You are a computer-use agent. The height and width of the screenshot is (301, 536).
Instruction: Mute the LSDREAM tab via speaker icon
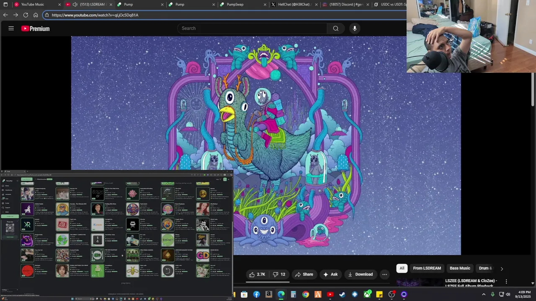(x=75, y=5)
